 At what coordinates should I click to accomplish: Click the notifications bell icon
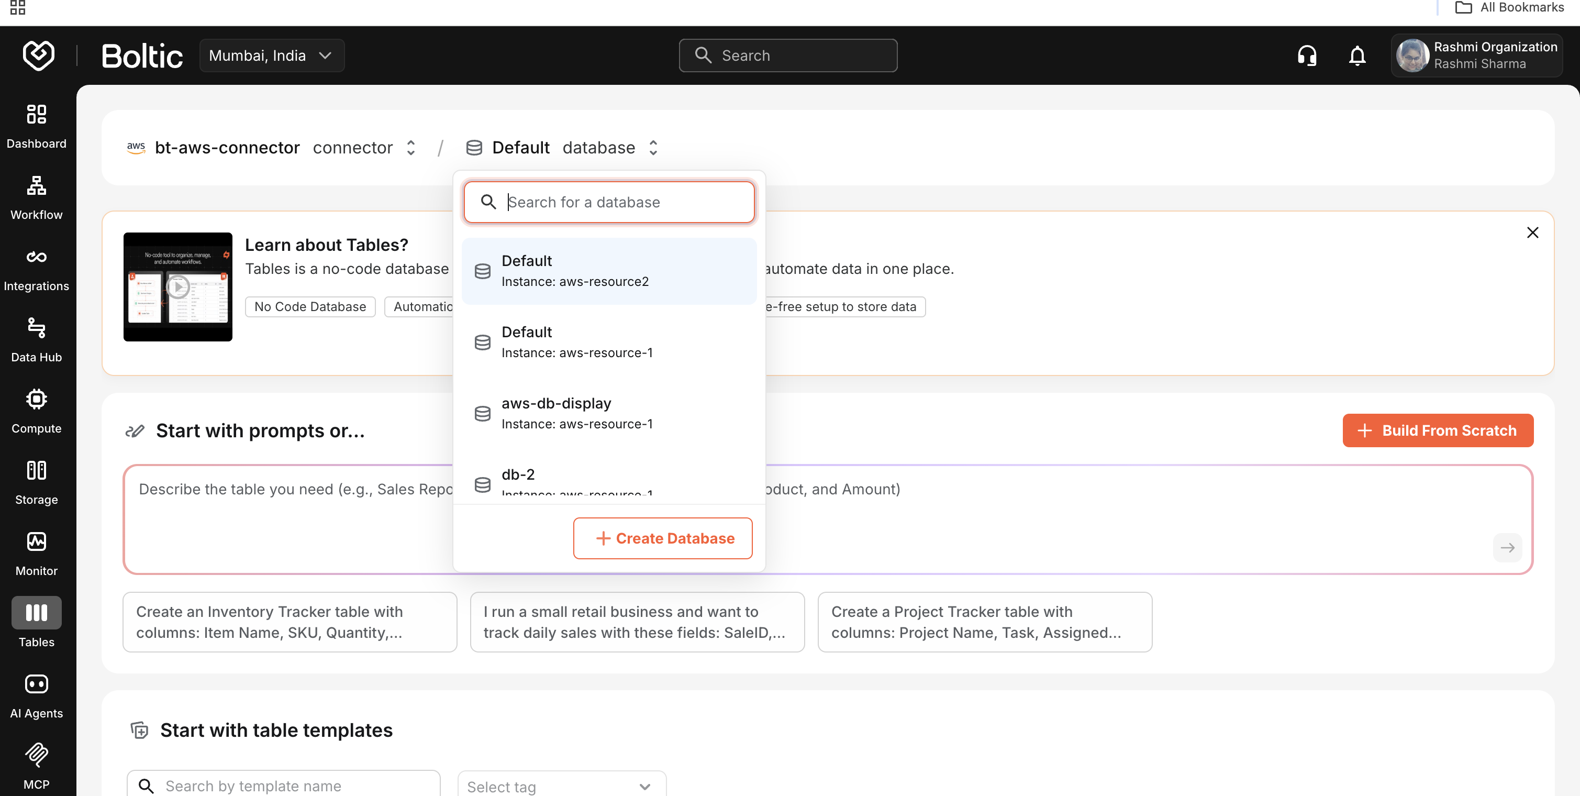click(x=1357, y=55)
